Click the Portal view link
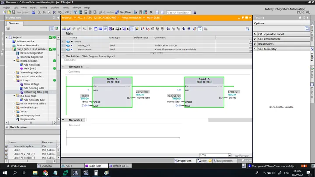The image size is (315, 177). point(17,166)
